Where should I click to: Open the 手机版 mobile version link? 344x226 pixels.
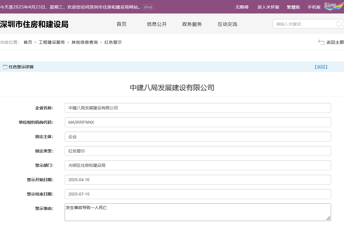(x=314, y=7)
